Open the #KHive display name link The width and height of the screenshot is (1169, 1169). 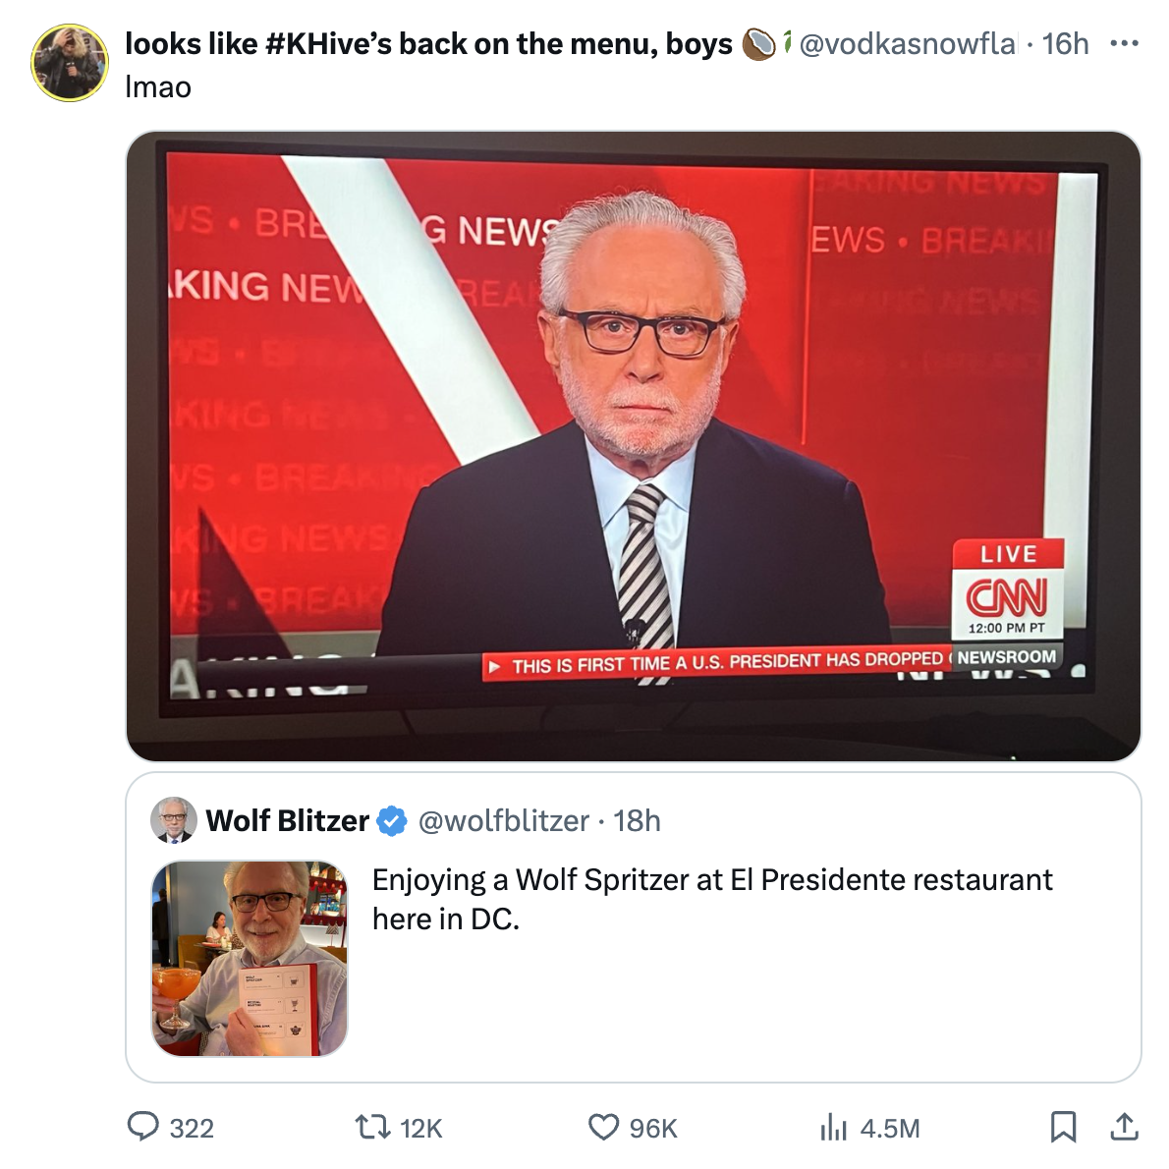pos(428,43)
